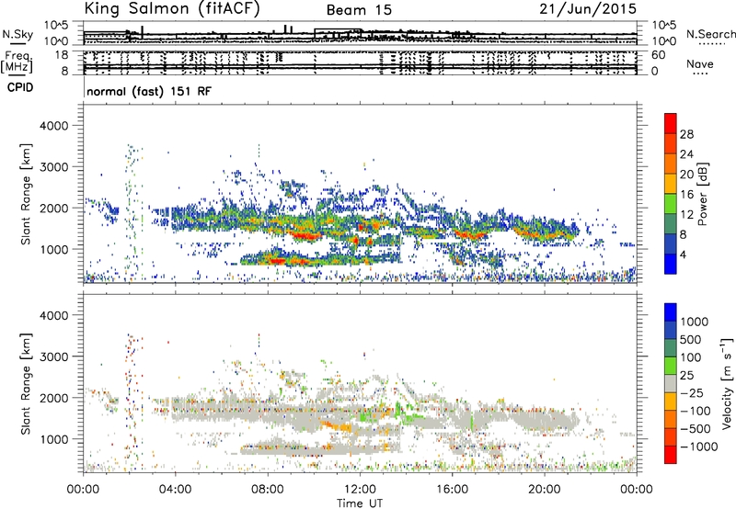This screenshot has height=509, width=736.
Task: Click the light green 25–100 Velocity colorbar segment
Action: point(671,366)
